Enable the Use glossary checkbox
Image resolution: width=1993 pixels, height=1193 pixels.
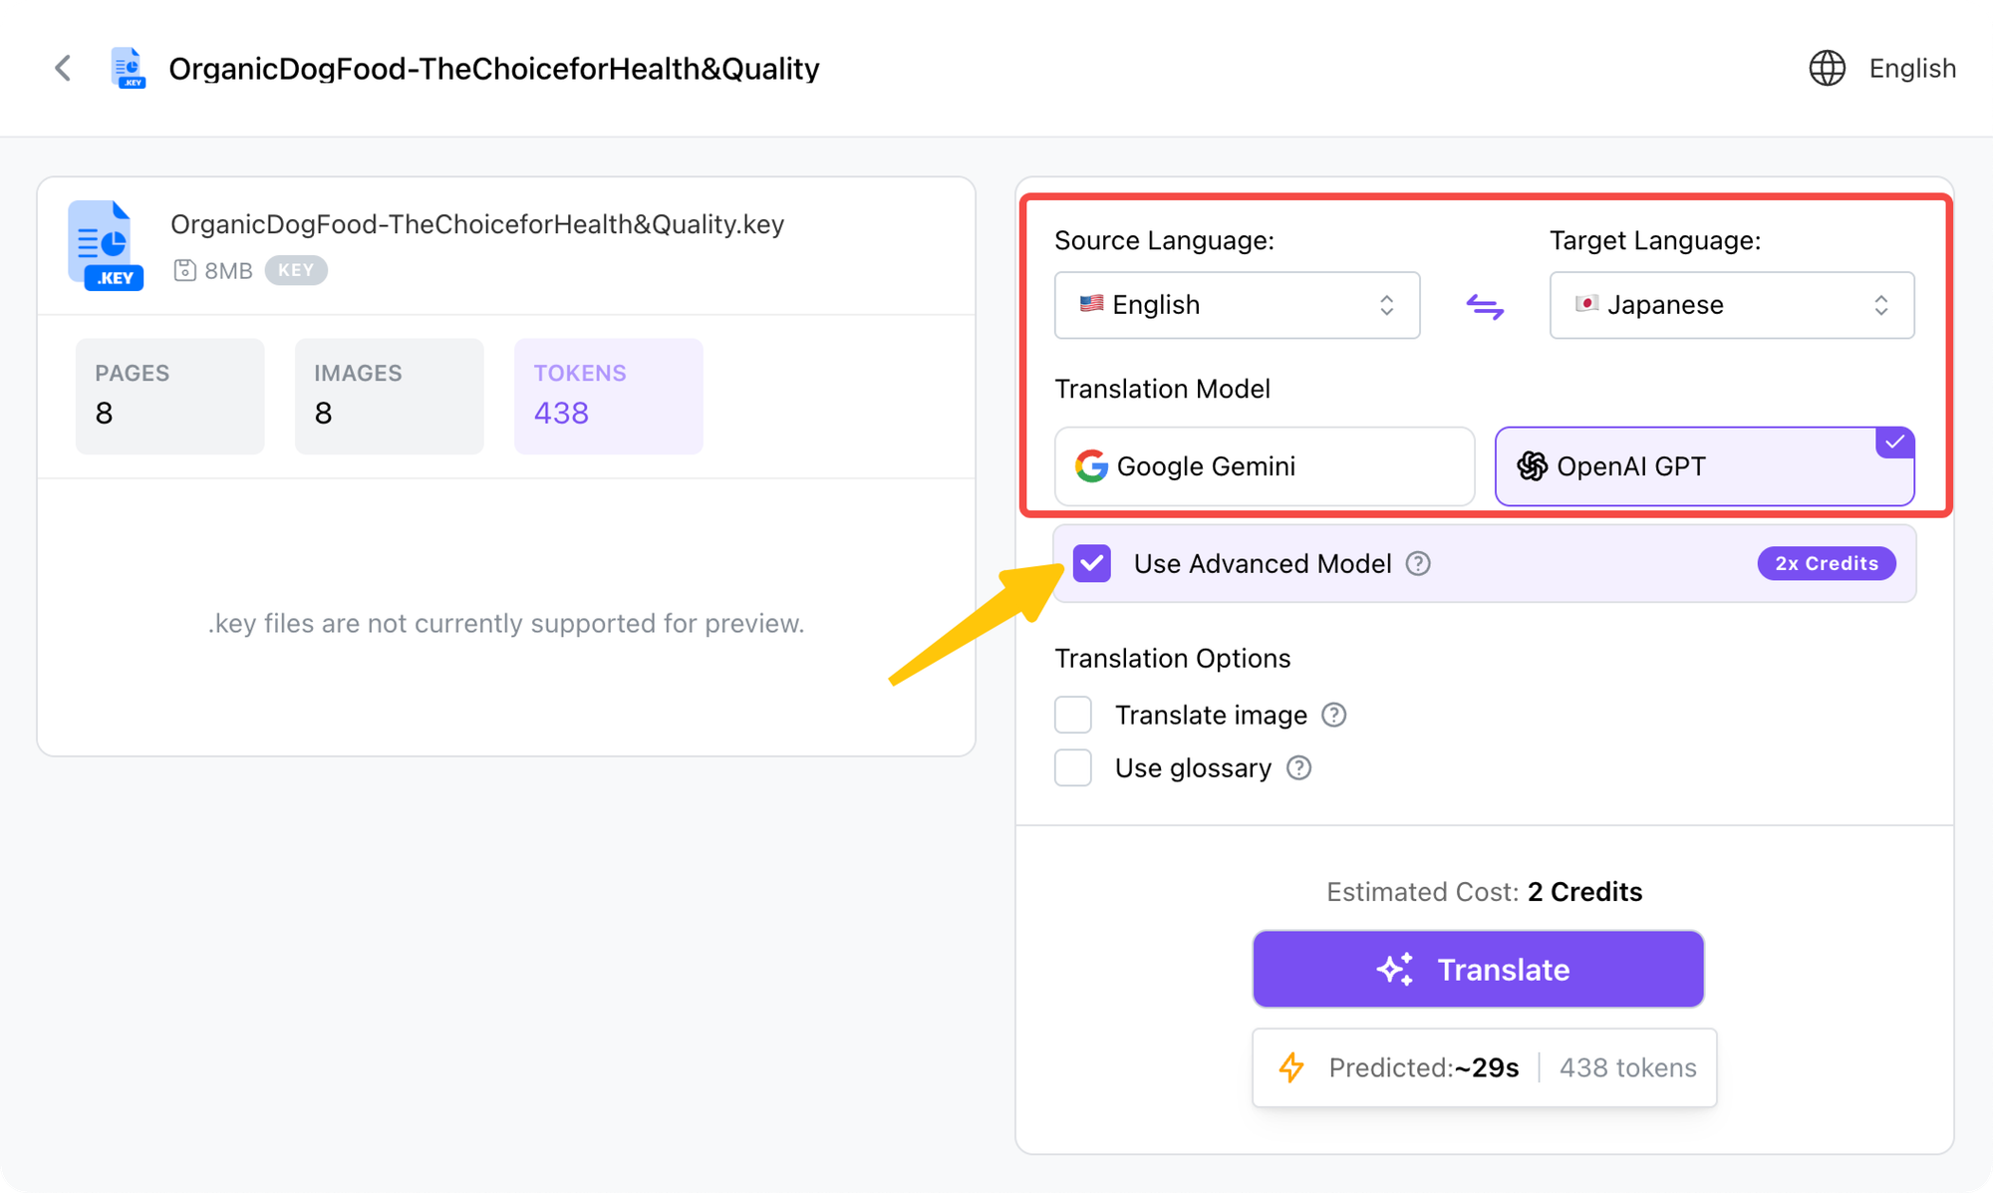[1073, 767]
